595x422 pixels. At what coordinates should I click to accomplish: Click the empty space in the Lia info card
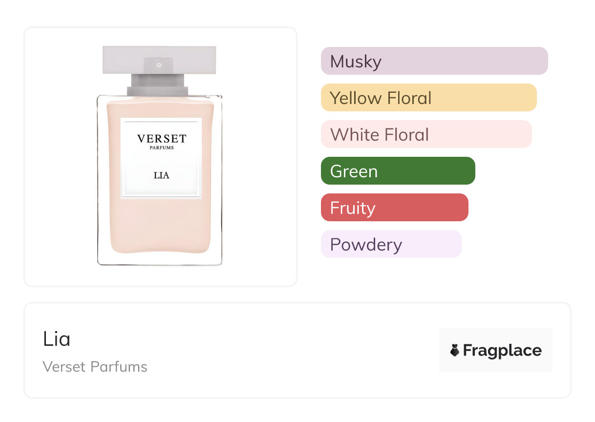pos(293,350)
